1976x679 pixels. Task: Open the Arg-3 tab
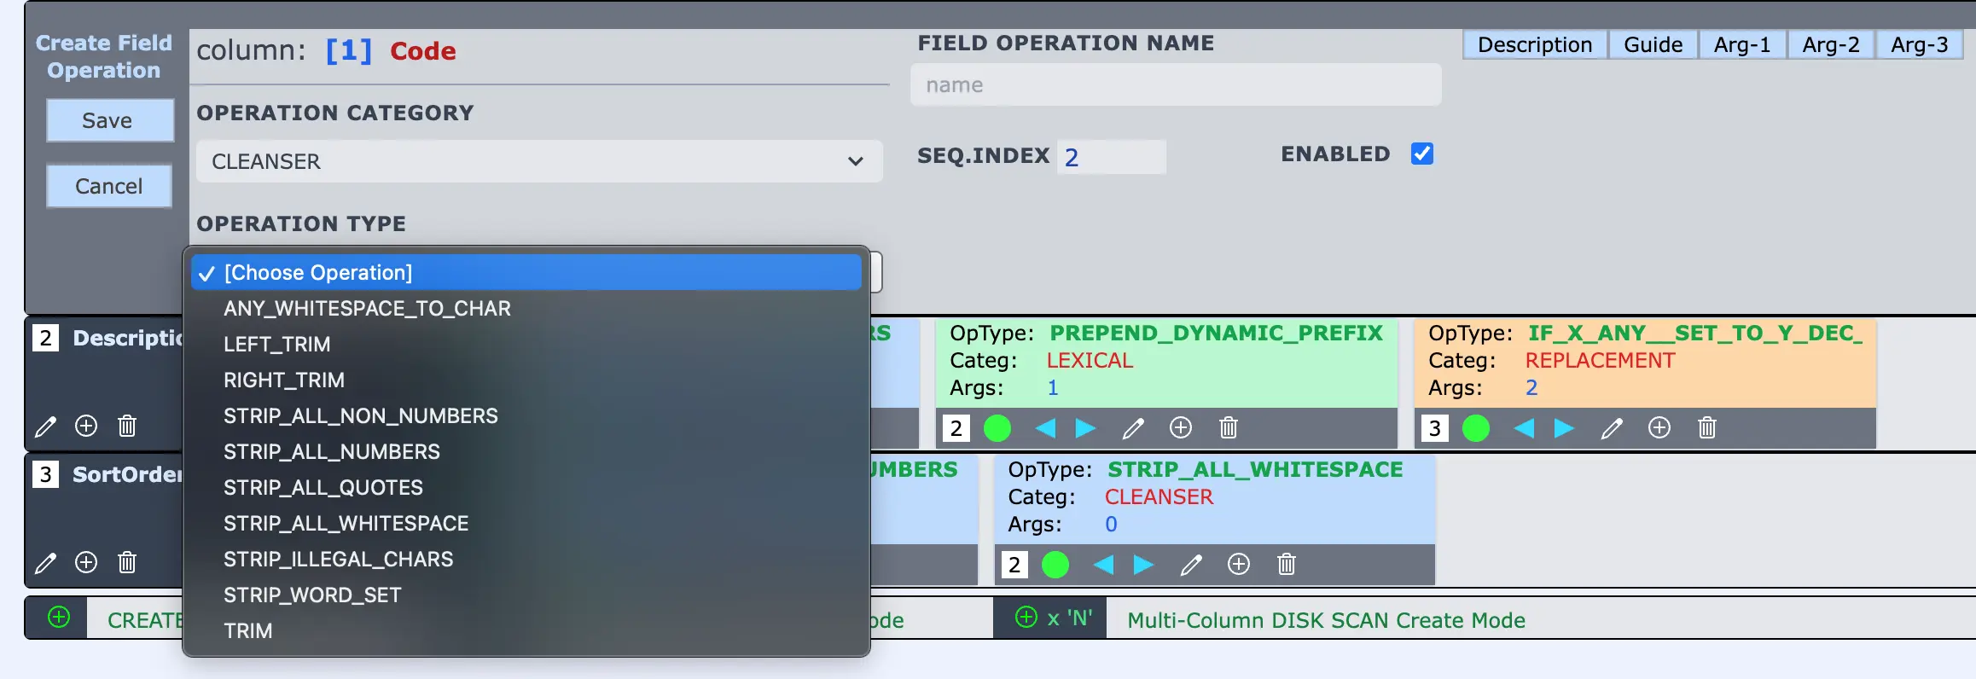[x=1919, y=44]
